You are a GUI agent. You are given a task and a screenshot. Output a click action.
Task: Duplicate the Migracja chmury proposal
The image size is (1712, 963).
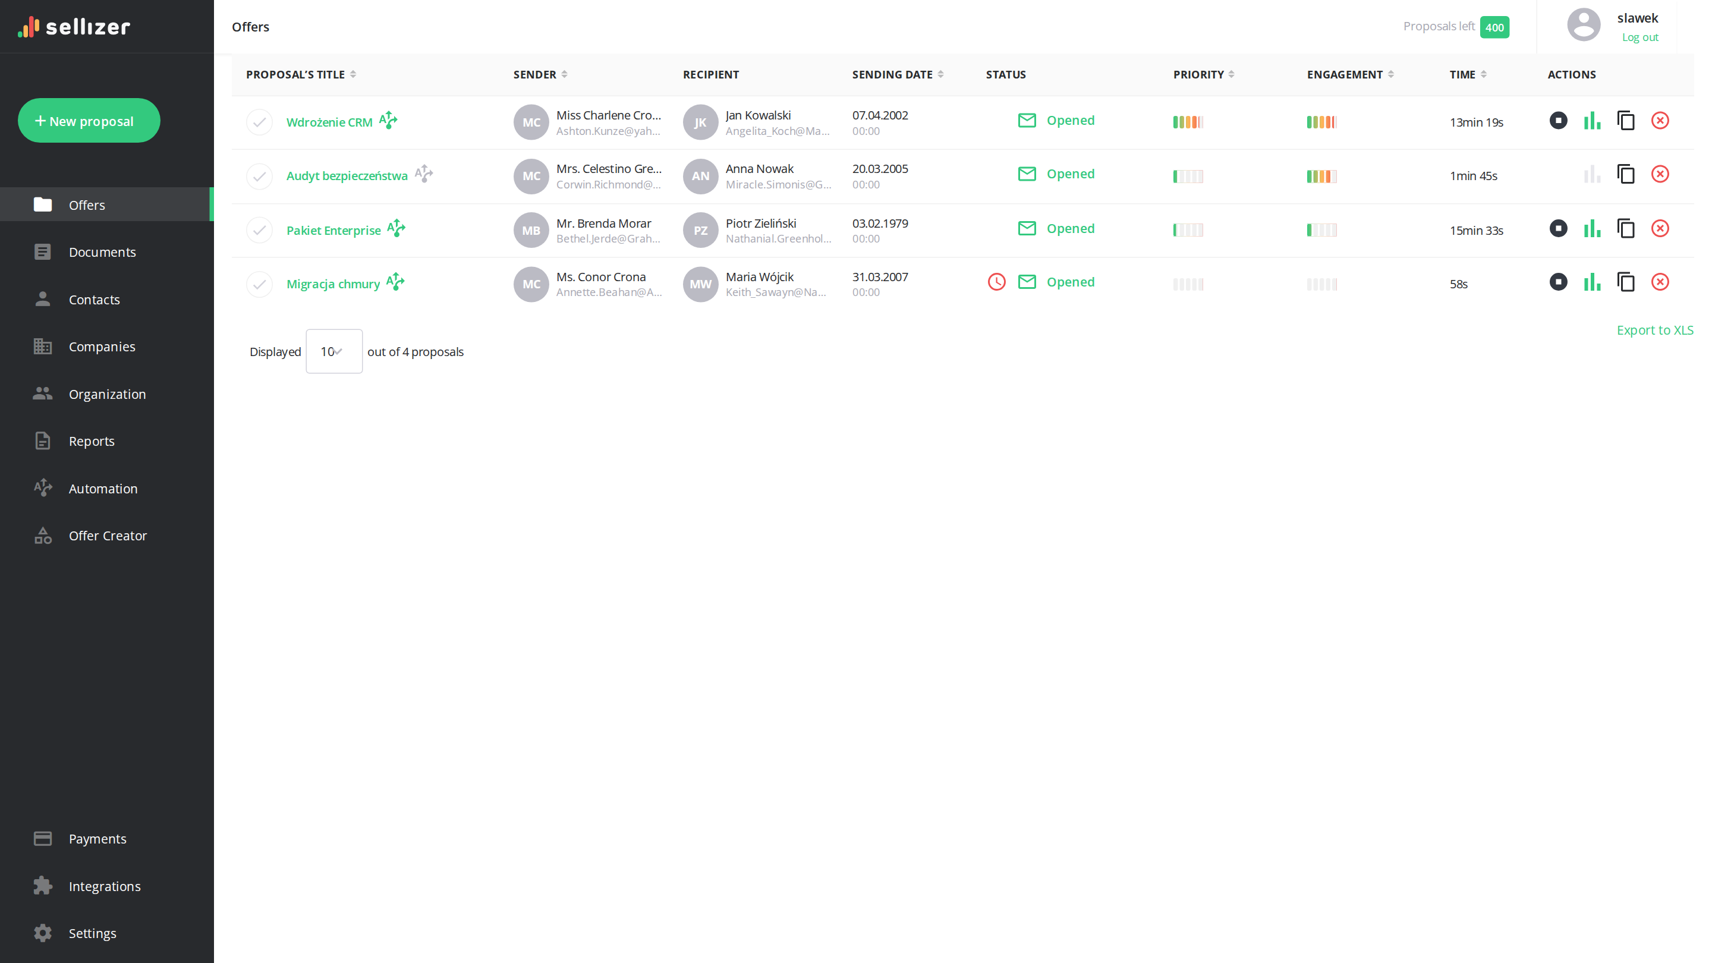(1626, 282)
